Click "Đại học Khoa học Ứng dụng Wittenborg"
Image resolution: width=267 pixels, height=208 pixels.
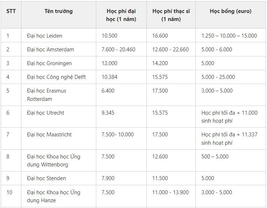pyautogui.click(x=53, y=160)
